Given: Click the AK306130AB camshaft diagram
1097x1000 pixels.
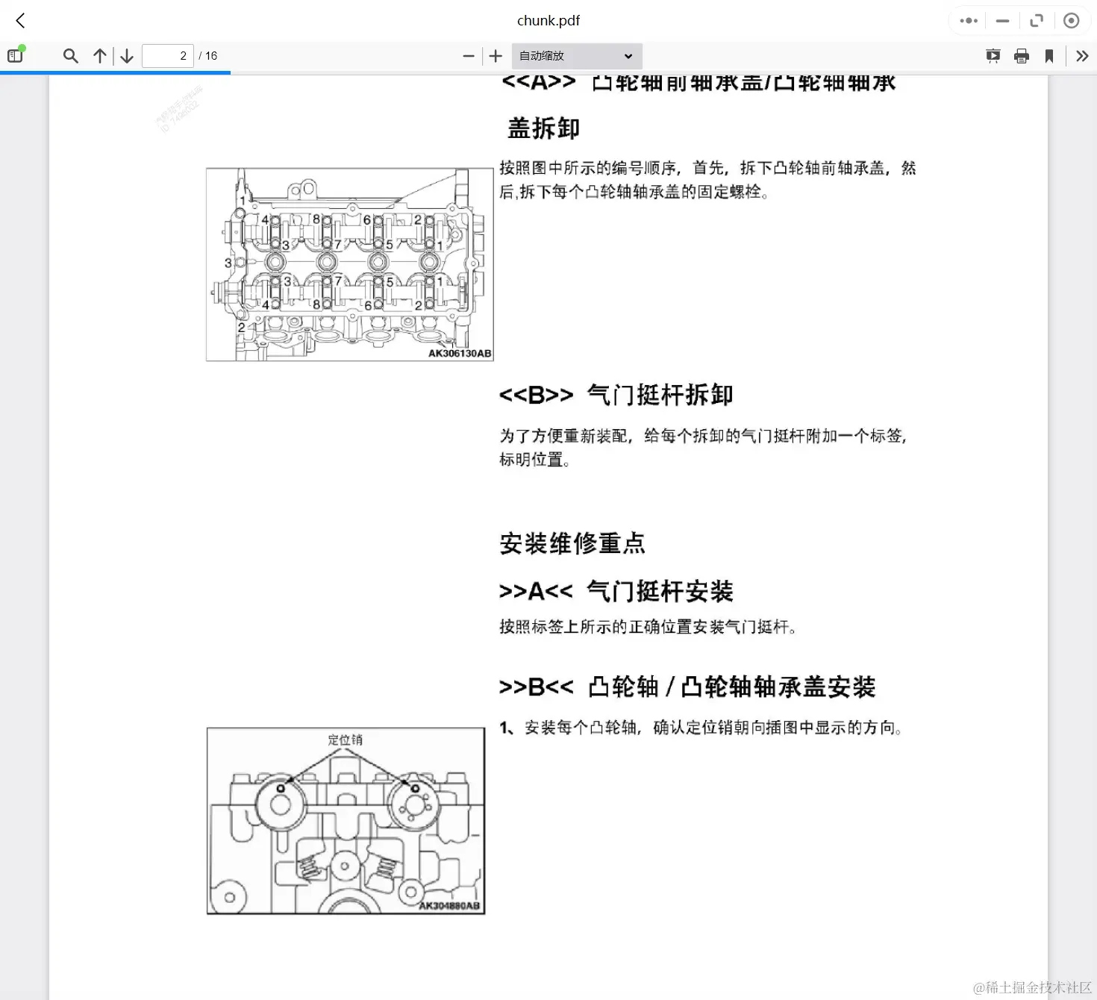Looking at the screenshot, I should point(349,263).
